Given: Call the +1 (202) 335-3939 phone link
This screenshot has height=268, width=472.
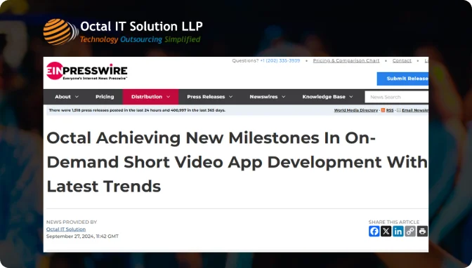Looking at the screenshot, I should [280, 61].
